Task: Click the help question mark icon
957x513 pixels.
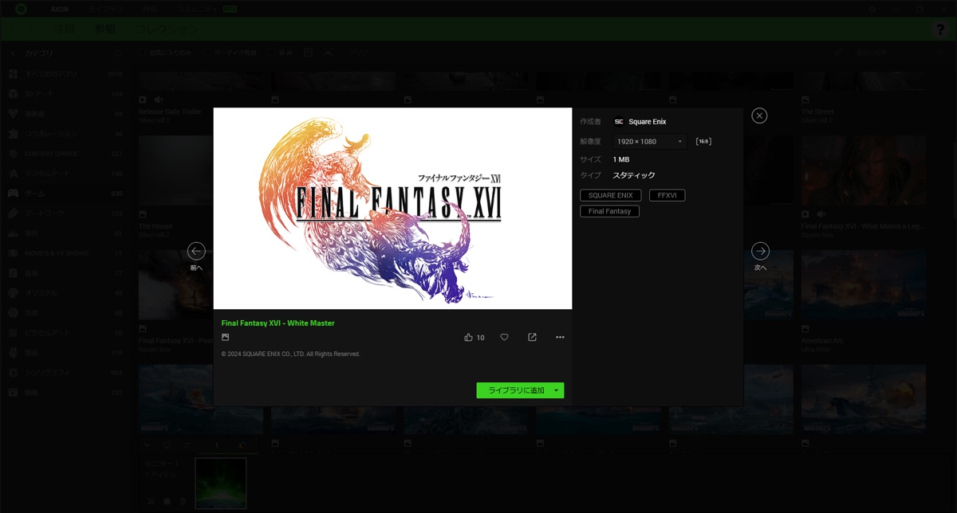Action: pos(941,29)
